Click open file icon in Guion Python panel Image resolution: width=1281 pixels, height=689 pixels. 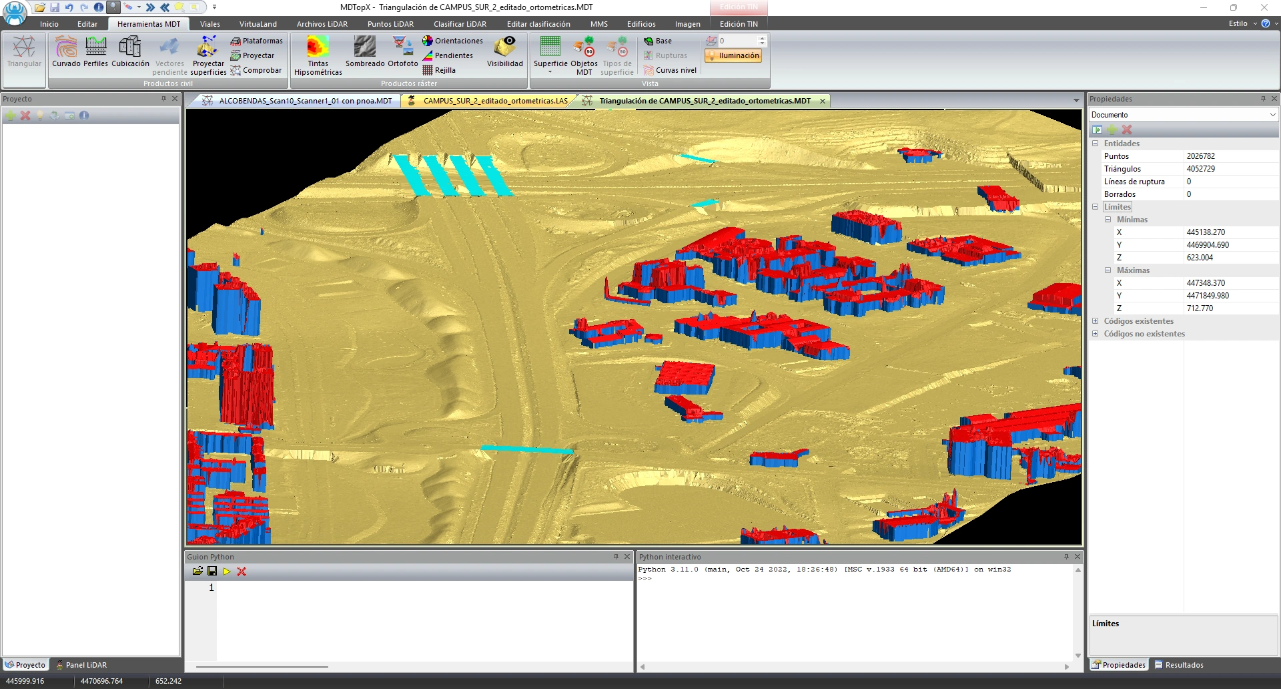click(x=197, y=571)
